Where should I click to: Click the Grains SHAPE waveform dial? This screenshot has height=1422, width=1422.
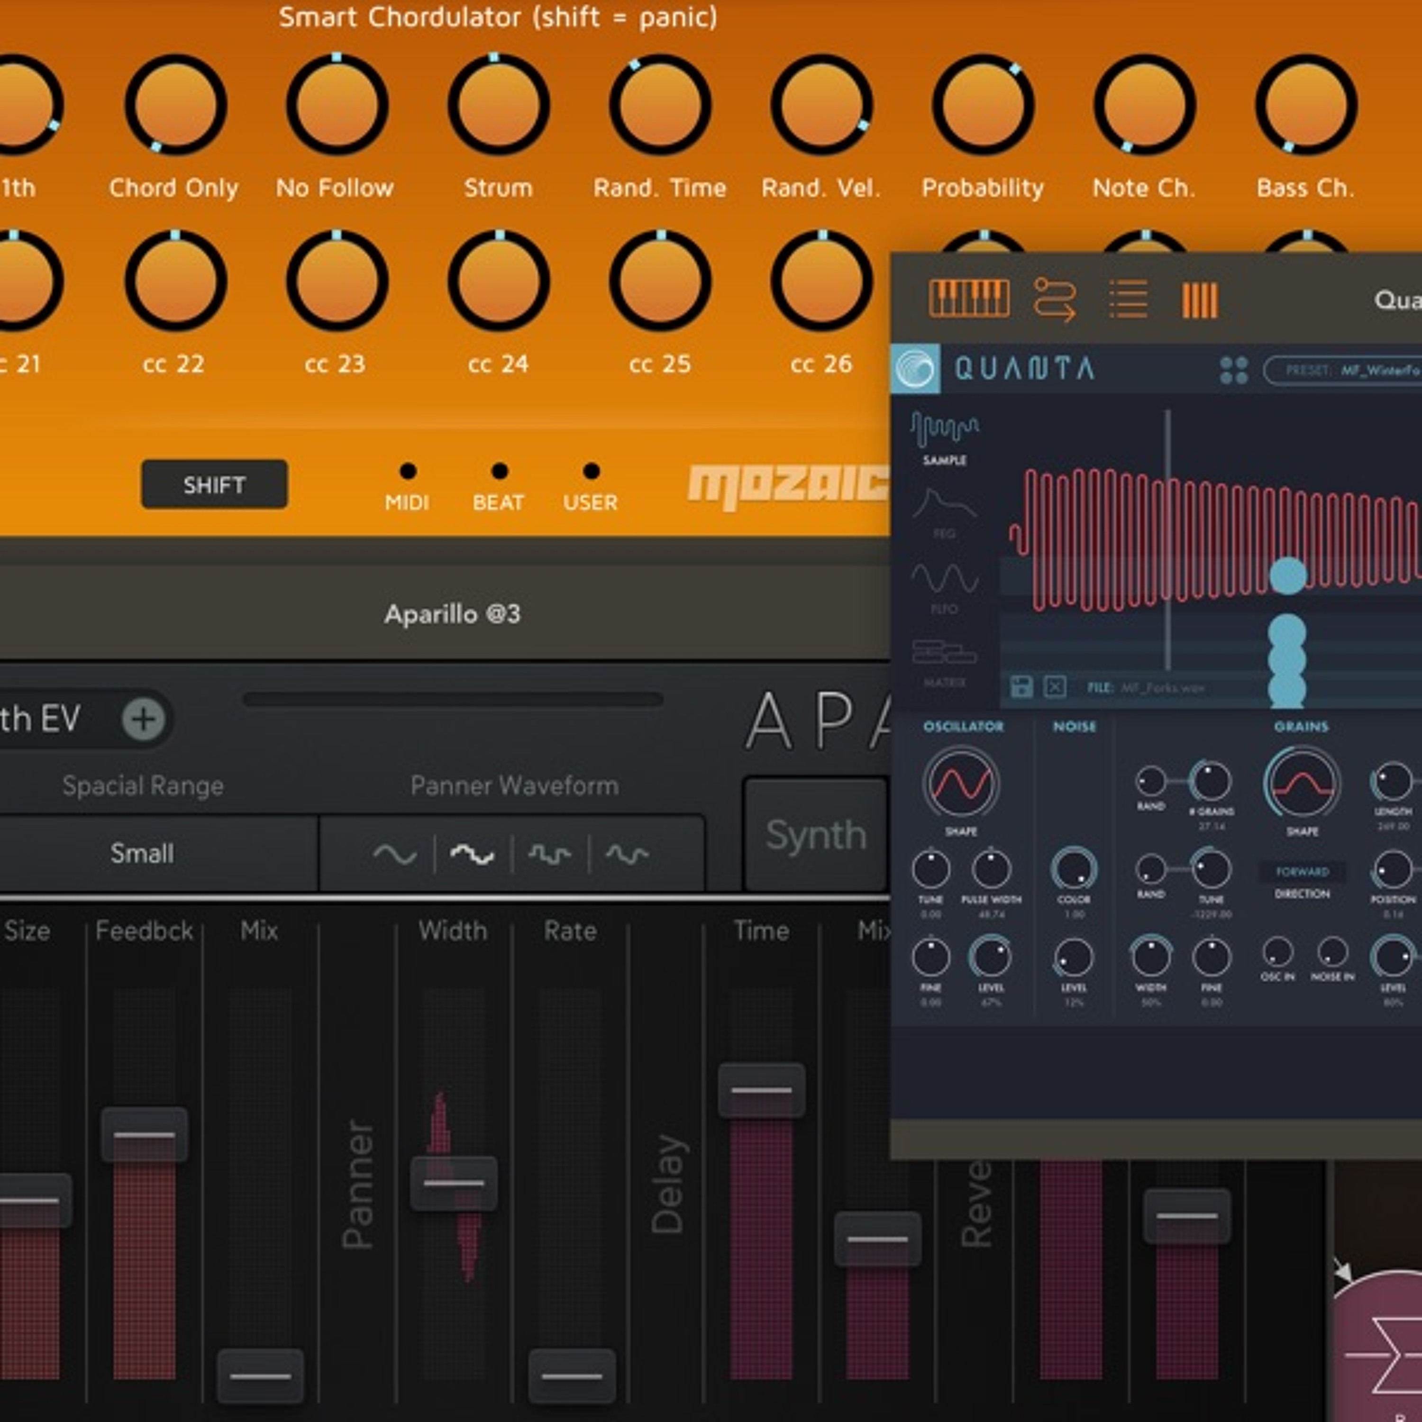coord(1301,783)
